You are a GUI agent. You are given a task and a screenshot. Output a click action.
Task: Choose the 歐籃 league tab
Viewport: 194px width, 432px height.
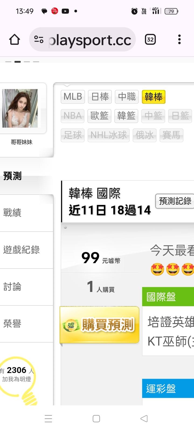[99, 116]
